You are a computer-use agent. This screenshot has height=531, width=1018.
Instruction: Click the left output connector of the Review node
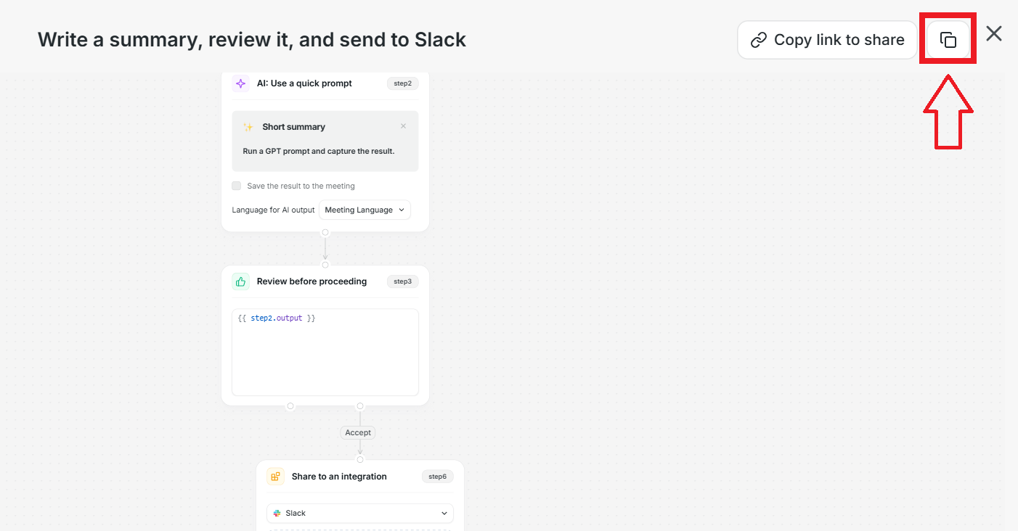pyautogui.click(x=290, y=406)
